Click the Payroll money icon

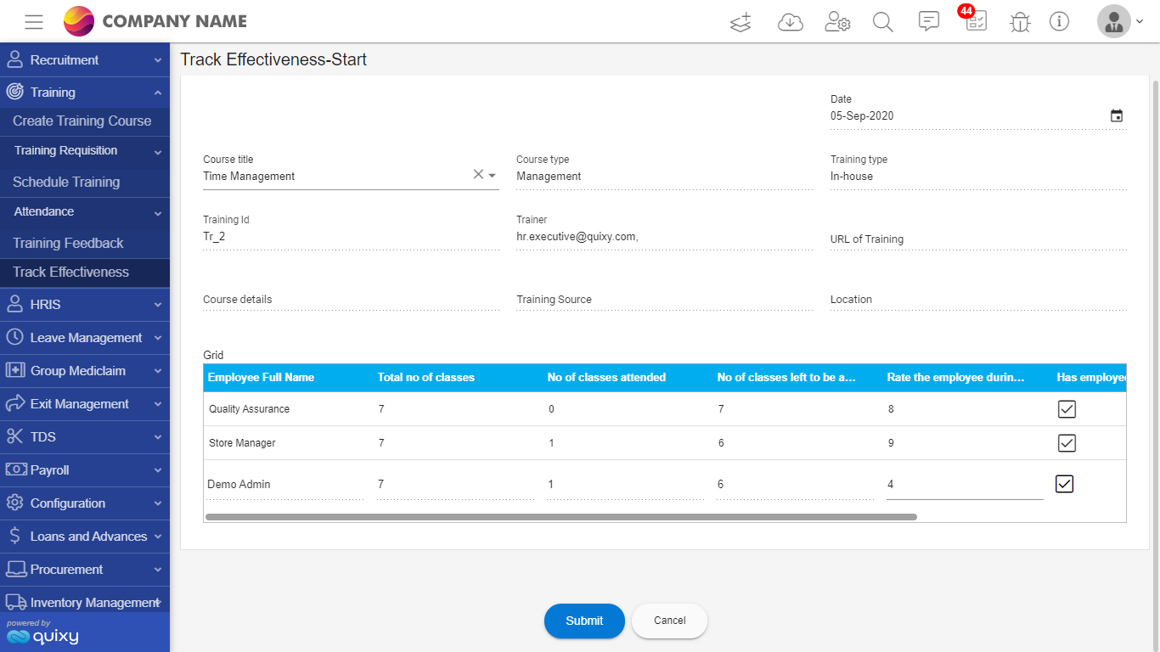click(x=15, y=469)
